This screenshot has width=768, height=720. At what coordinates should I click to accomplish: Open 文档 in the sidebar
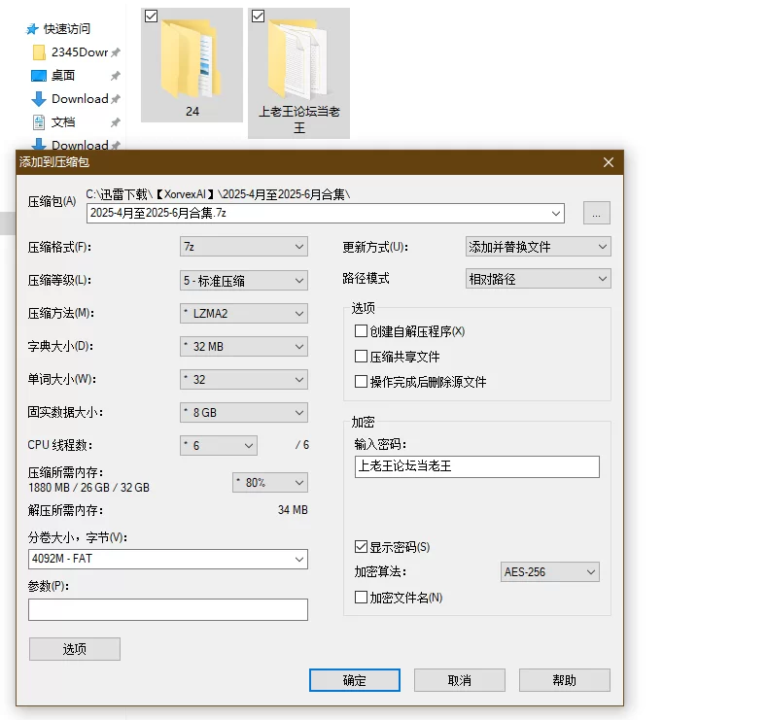tap(63, 122)
